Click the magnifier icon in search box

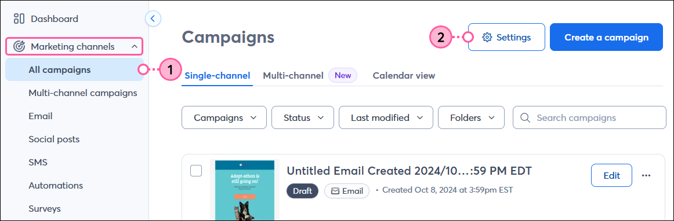pos(526,117)
